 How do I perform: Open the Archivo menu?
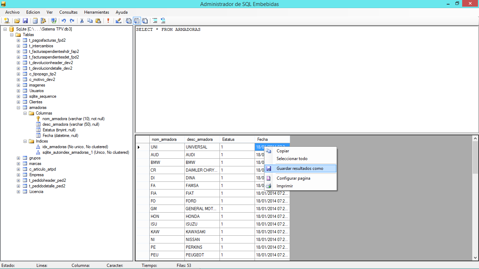pyautogui.click(x=12, y=12)
